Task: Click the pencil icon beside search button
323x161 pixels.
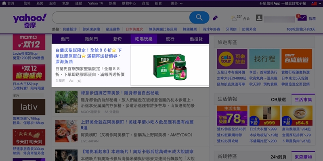Action: pos(215,18)
